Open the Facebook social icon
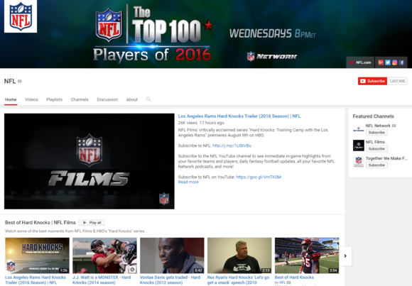This screenshot has width=412, height=286. 401,62
